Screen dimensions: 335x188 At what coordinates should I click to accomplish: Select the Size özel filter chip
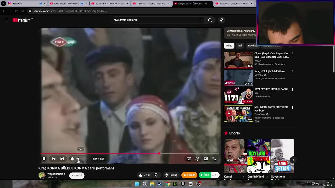(x=253, y=46)
